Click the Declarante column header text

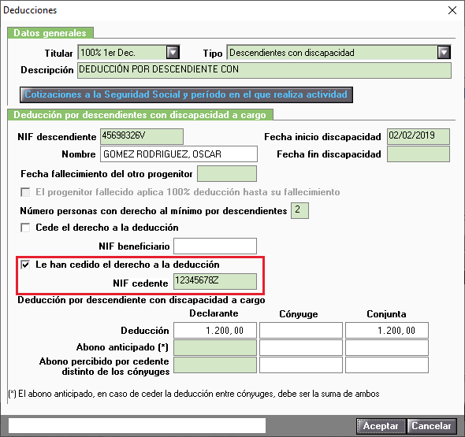214,313
